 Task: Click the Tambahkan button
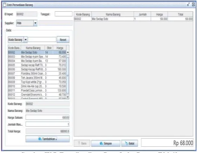pos(47,139)
